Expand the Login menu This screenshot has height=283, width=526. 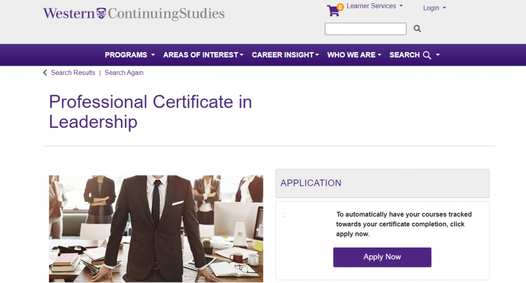click(434, 8)
